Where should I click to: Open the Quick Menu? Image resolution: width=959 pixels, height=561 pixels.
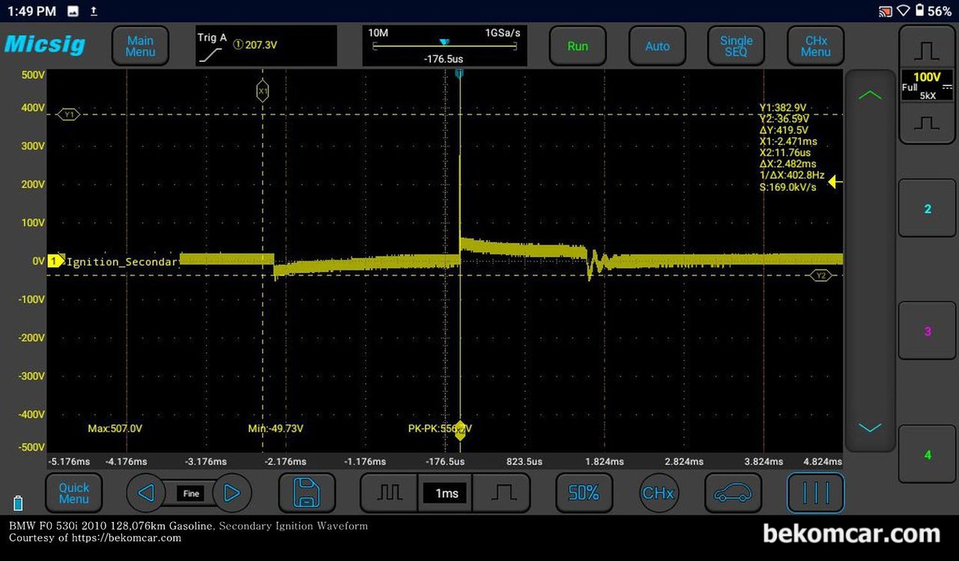point(73,493)
